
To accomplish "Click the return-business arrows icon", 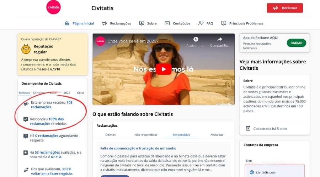I will coord(26,170).
